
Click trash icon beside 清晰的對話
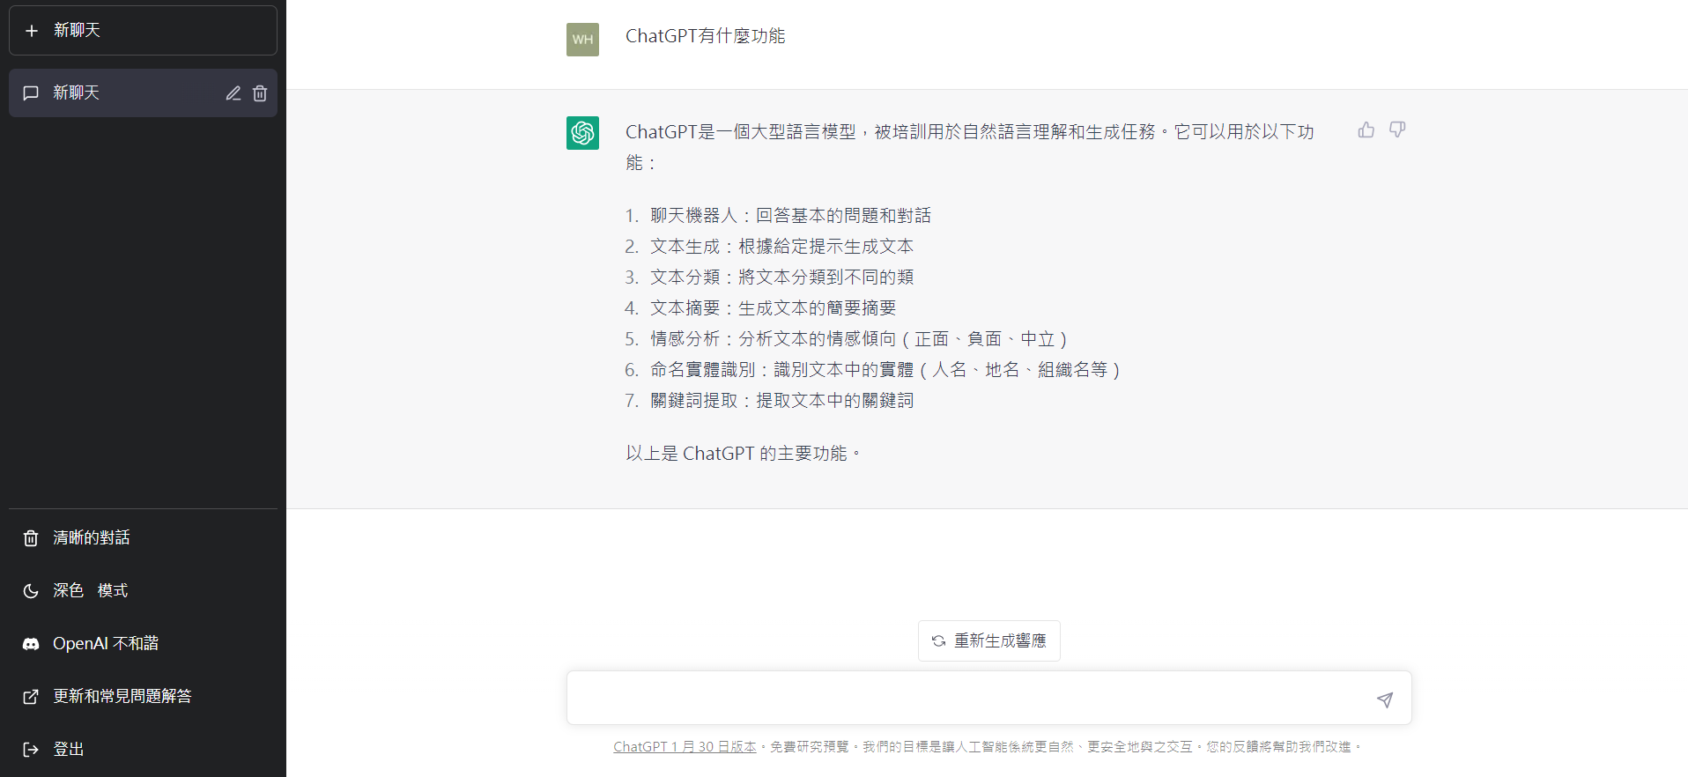pos(31,538)
